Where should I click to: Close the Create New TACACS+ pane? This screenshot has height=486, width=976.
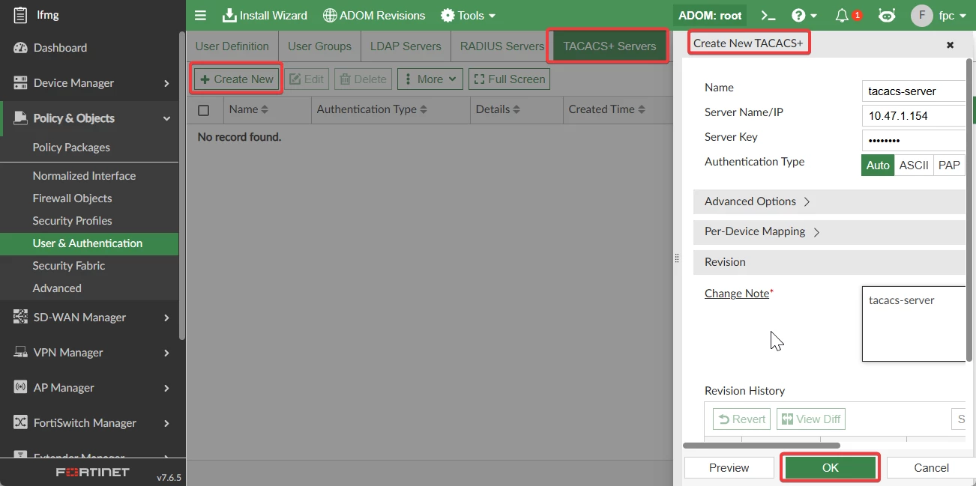point(950,45)
